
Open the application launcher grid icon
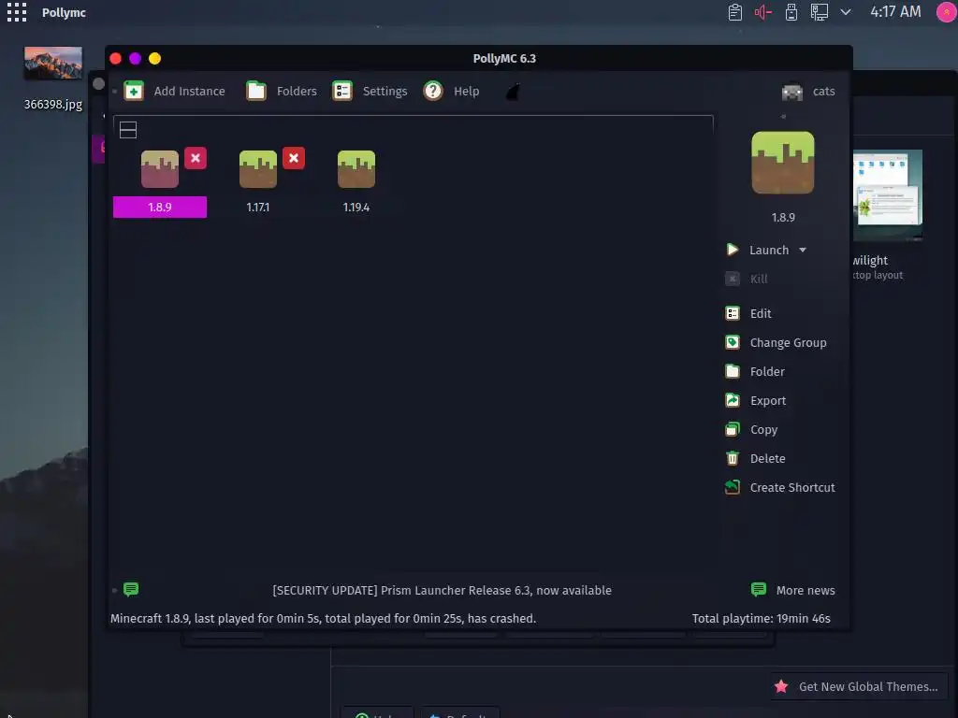click(17, 12)
